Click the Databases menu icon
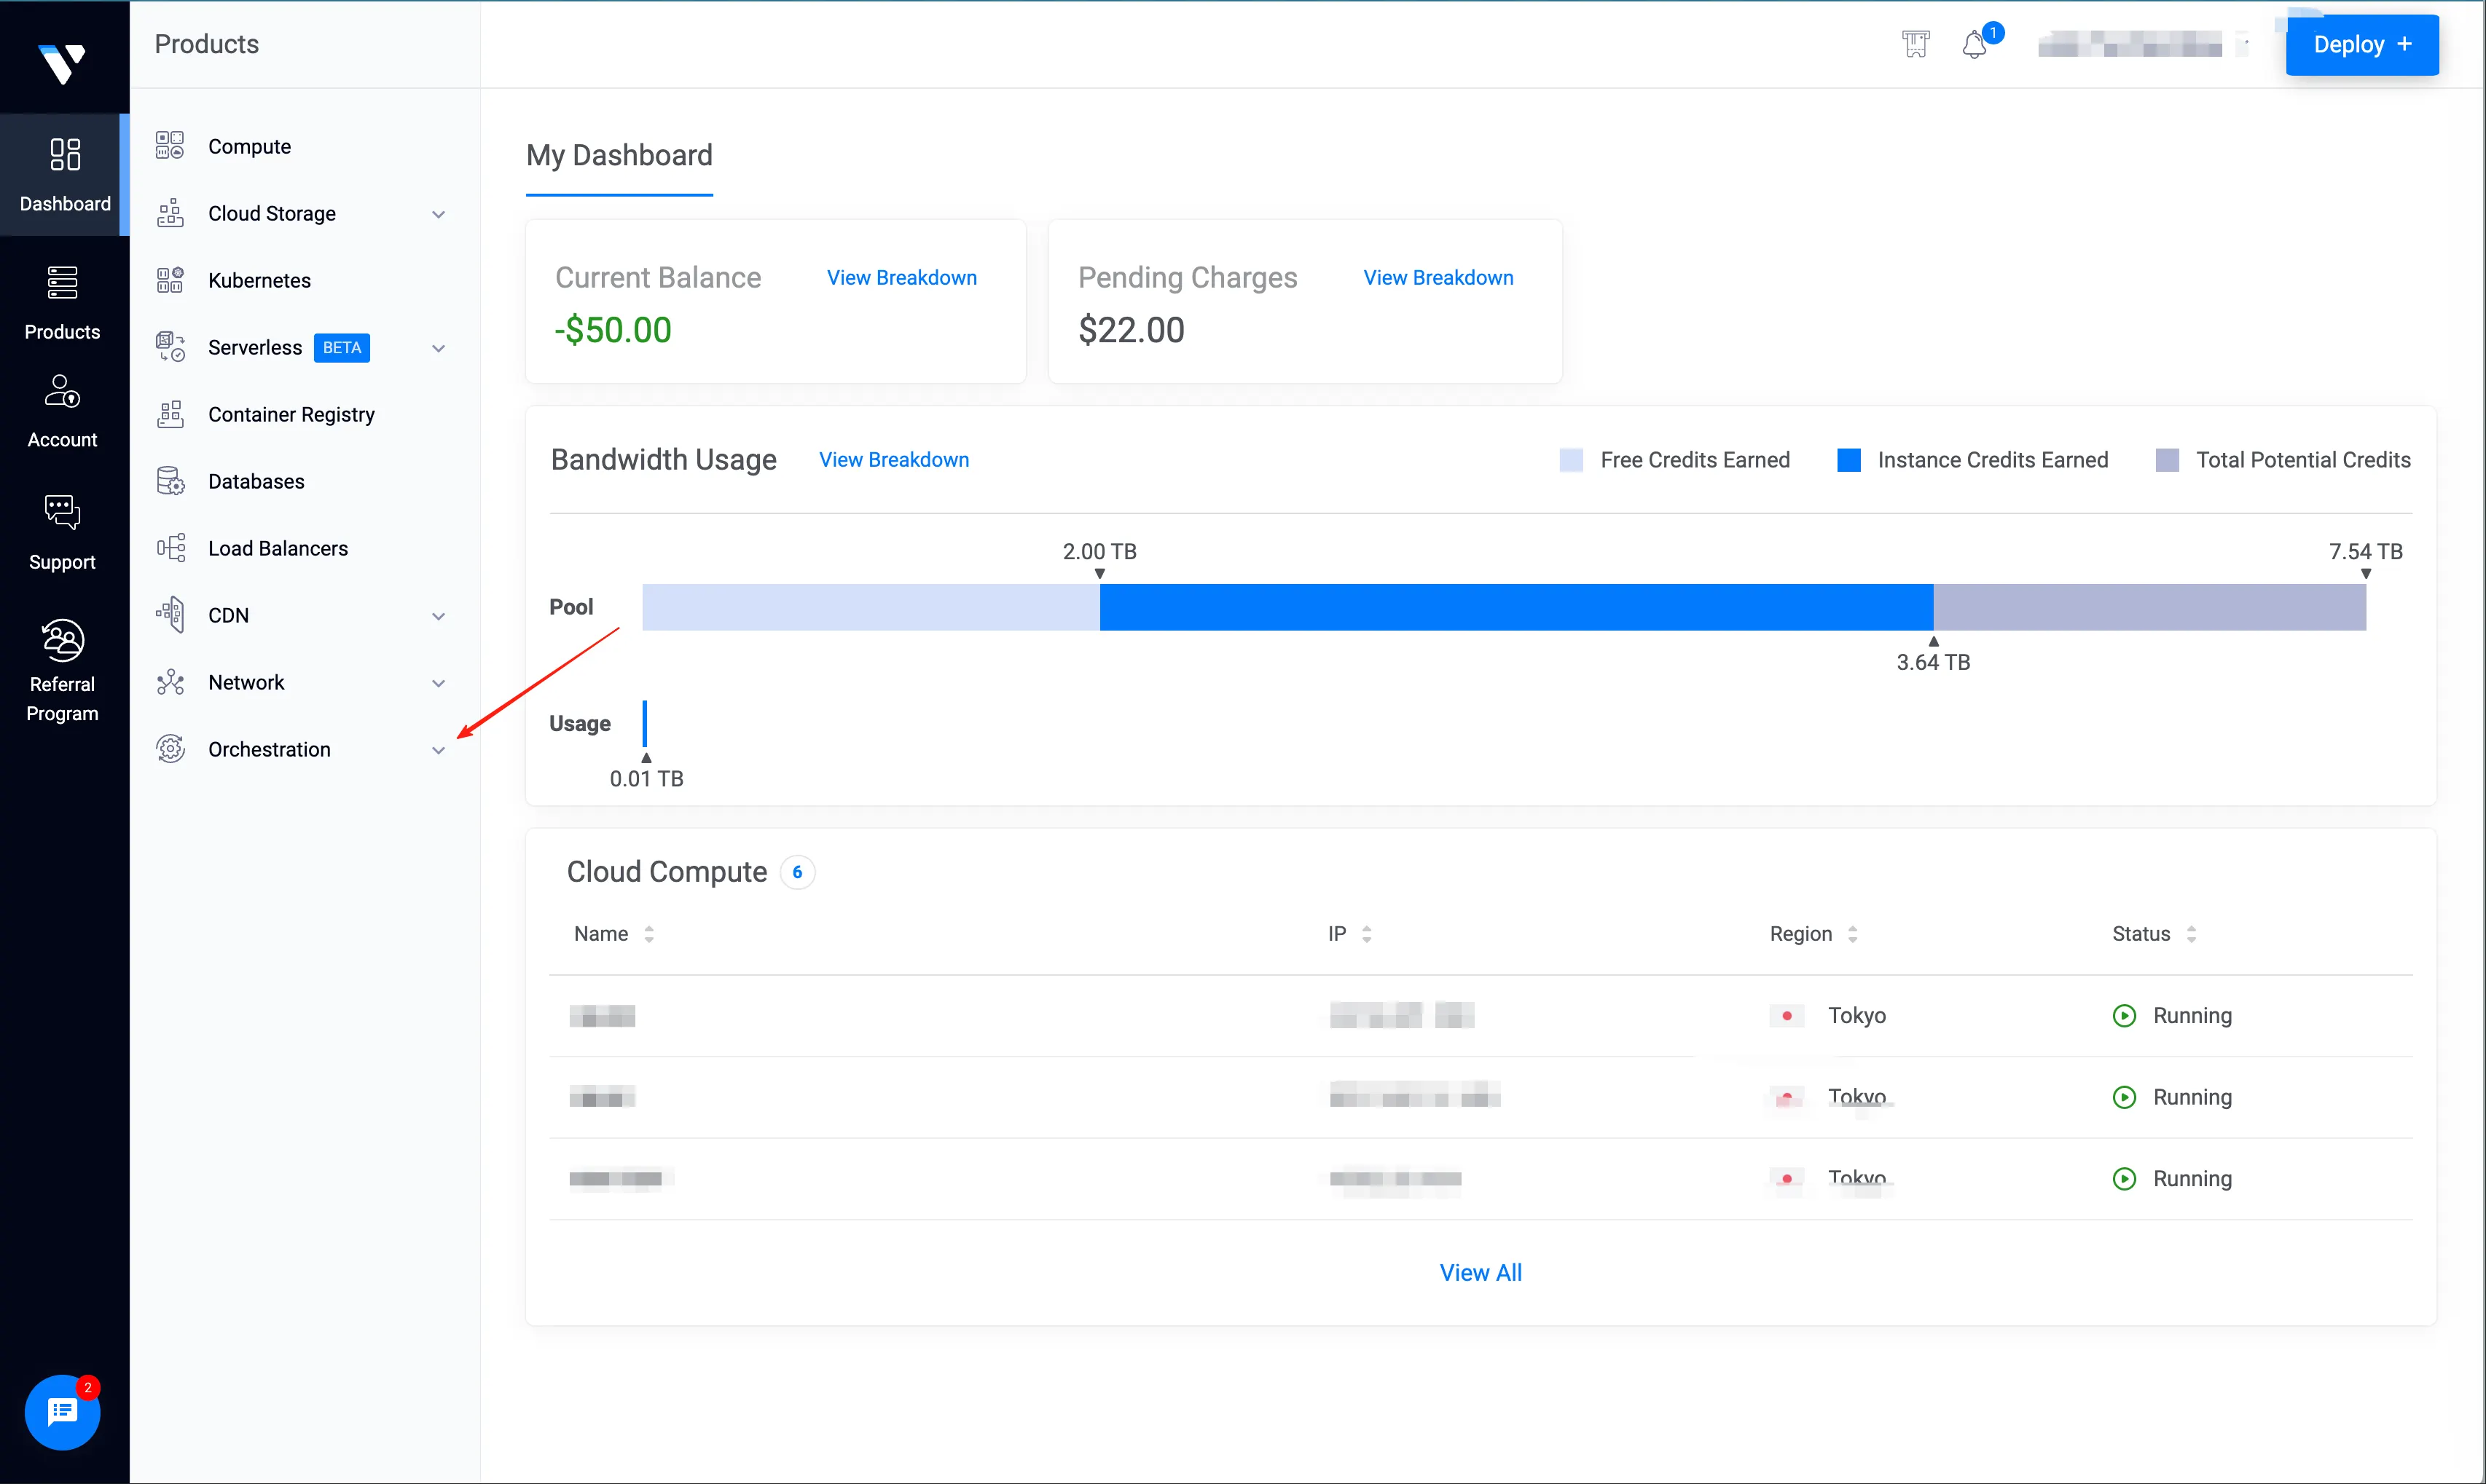 point(170,481)
